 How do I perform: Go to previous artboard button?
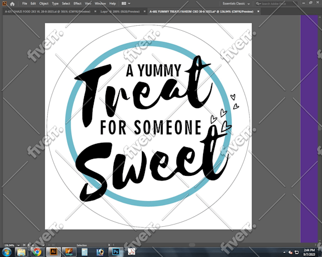[x=29, y=245]
